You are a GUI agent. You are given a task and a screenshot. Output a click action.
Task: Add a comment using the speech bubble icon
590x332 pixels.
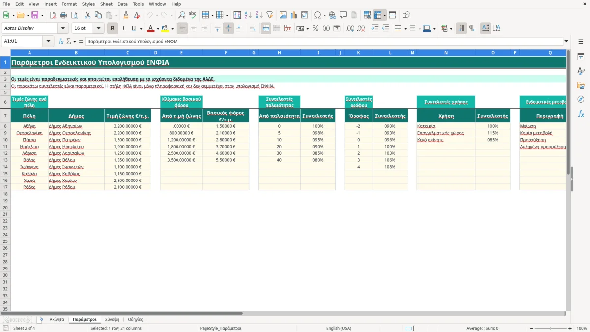[x=343, y=15]
